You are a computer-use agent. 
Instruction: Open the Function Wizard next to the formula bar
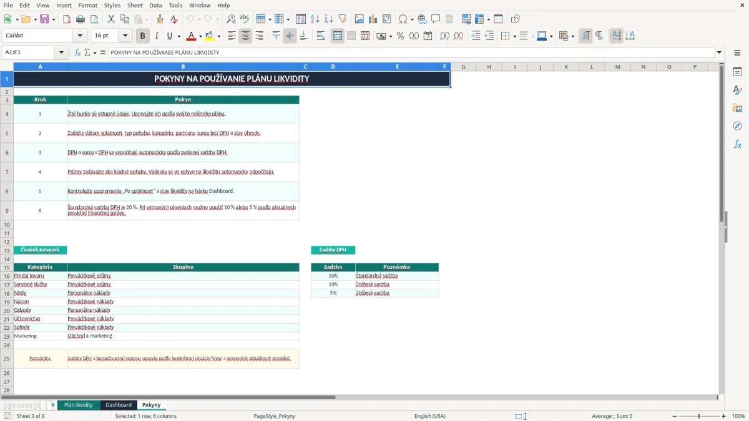click(x=78, y=53)
